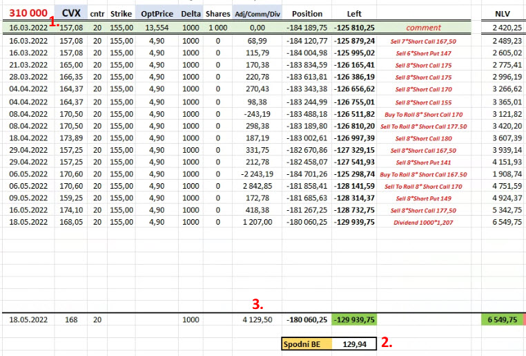Image resolution: width=526 pixels, height=356 pixels.
Task: Select the red 310 000 cell
Action: 28,13
